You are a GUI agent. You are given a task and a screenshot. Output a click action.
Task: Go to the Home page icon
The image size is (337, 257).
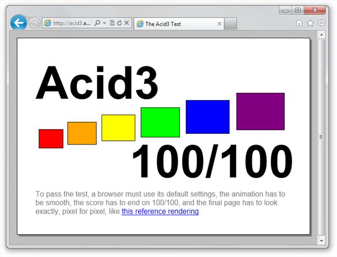(x=299, y=23)
